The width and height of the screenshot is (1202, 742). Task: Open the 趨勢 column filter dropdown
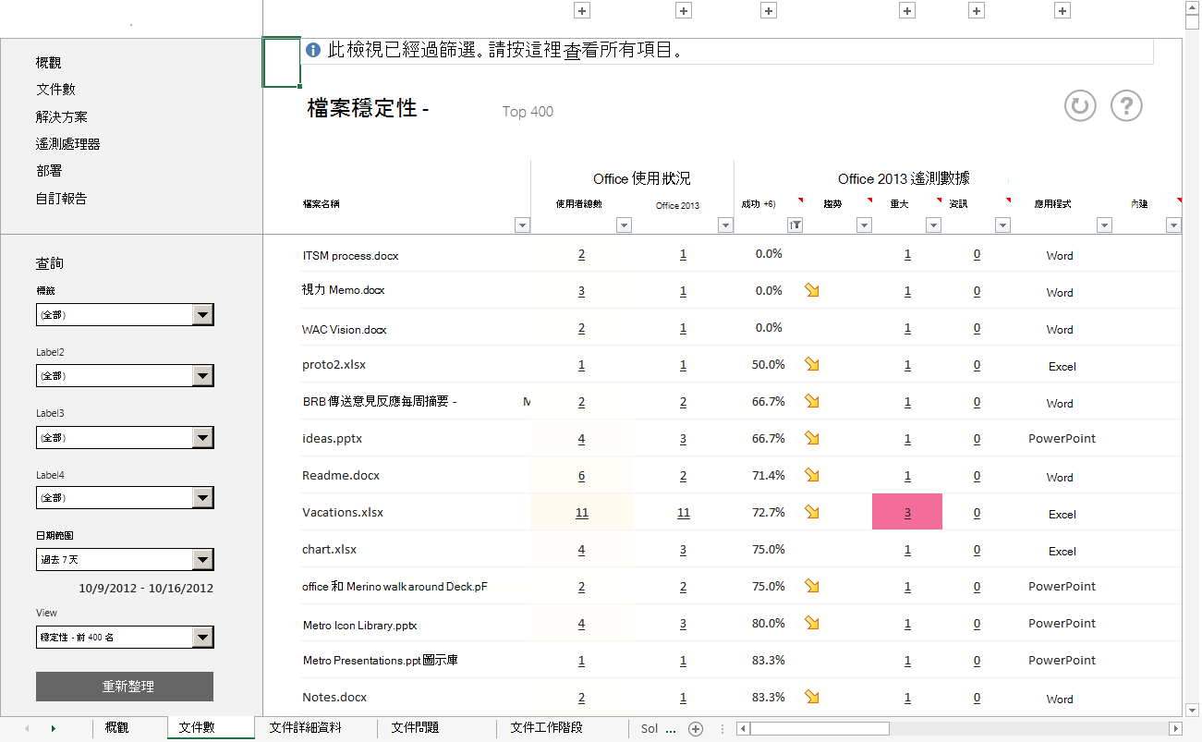864,225
